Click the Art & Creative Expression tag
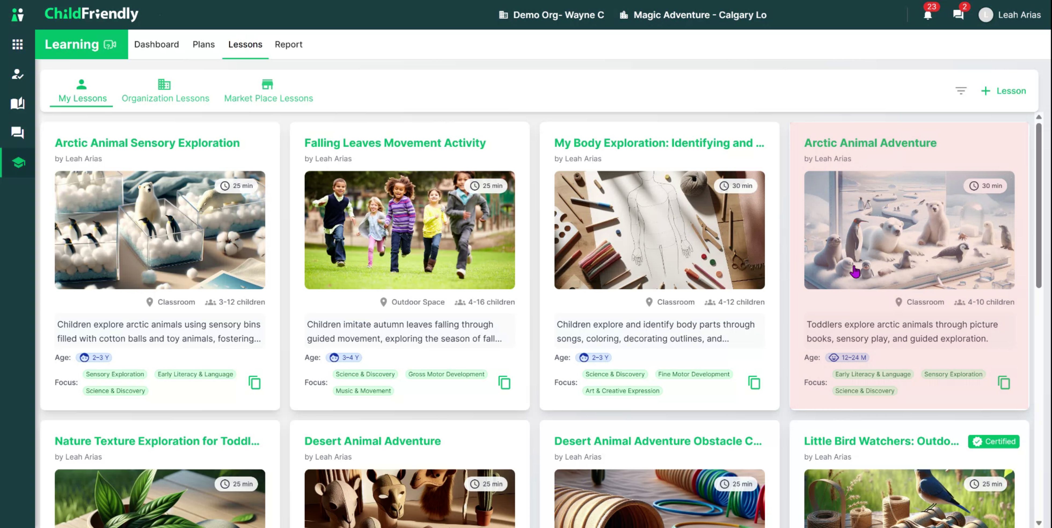The height and width of the screenshot is (528, 1052). click(x=622, y=391)
